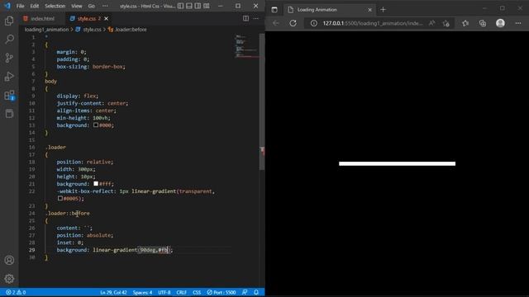Toggle secondary sidebar layout icon
Screen dimensions: 529x297
pos(198,6)
